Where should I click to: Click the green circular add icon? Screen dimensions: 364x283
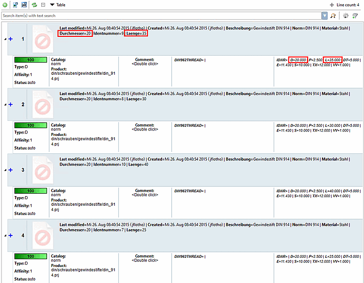[5, 5]
